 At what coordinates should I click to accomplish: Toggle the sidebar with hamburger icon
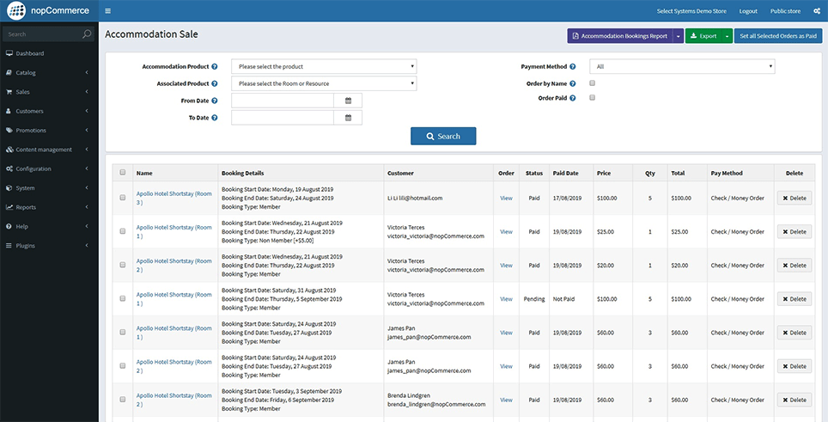tap(107, 11)
